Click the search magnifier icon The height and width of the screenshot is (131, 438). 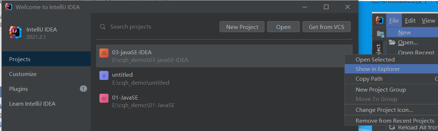[x=103, y=27]
